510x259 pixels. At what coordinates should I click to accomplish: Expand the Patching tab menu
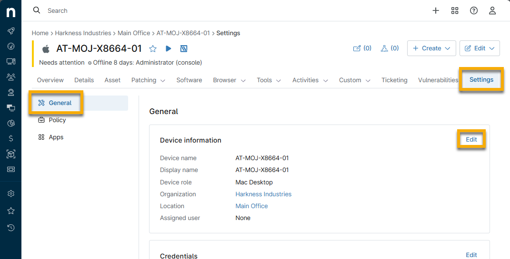pos(148,80)
